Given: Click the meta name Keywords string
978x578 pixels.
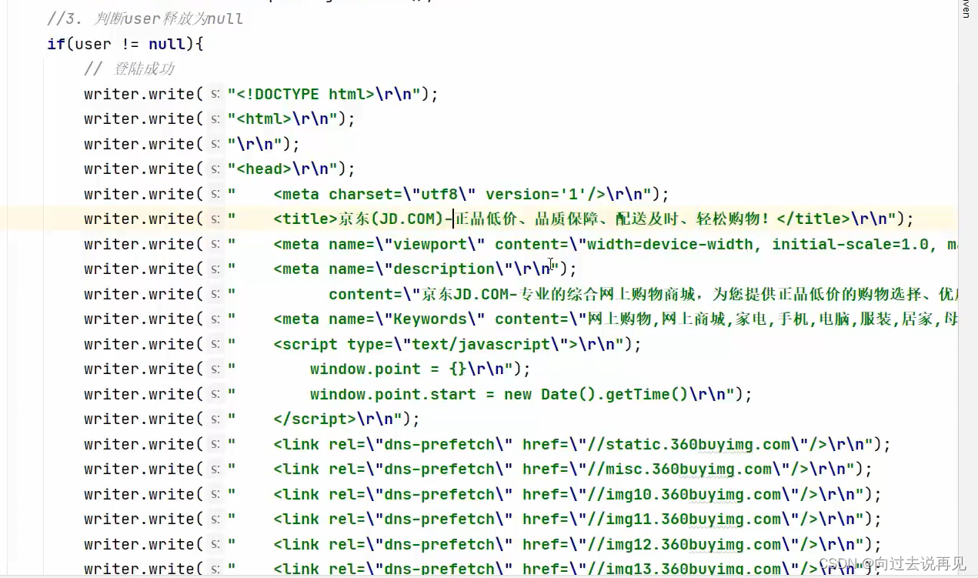Looking at the screenshot, I should pyautogui.click(x=592, y=319).
